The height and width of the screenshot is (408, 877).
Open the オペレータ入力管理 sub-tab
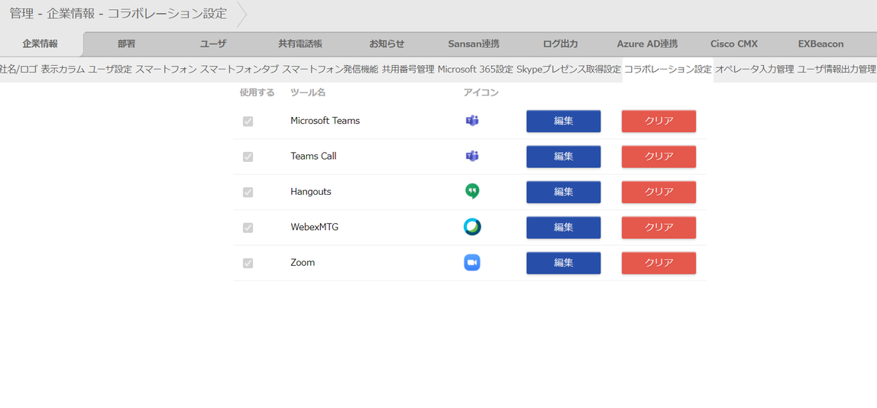coord(755,70)
